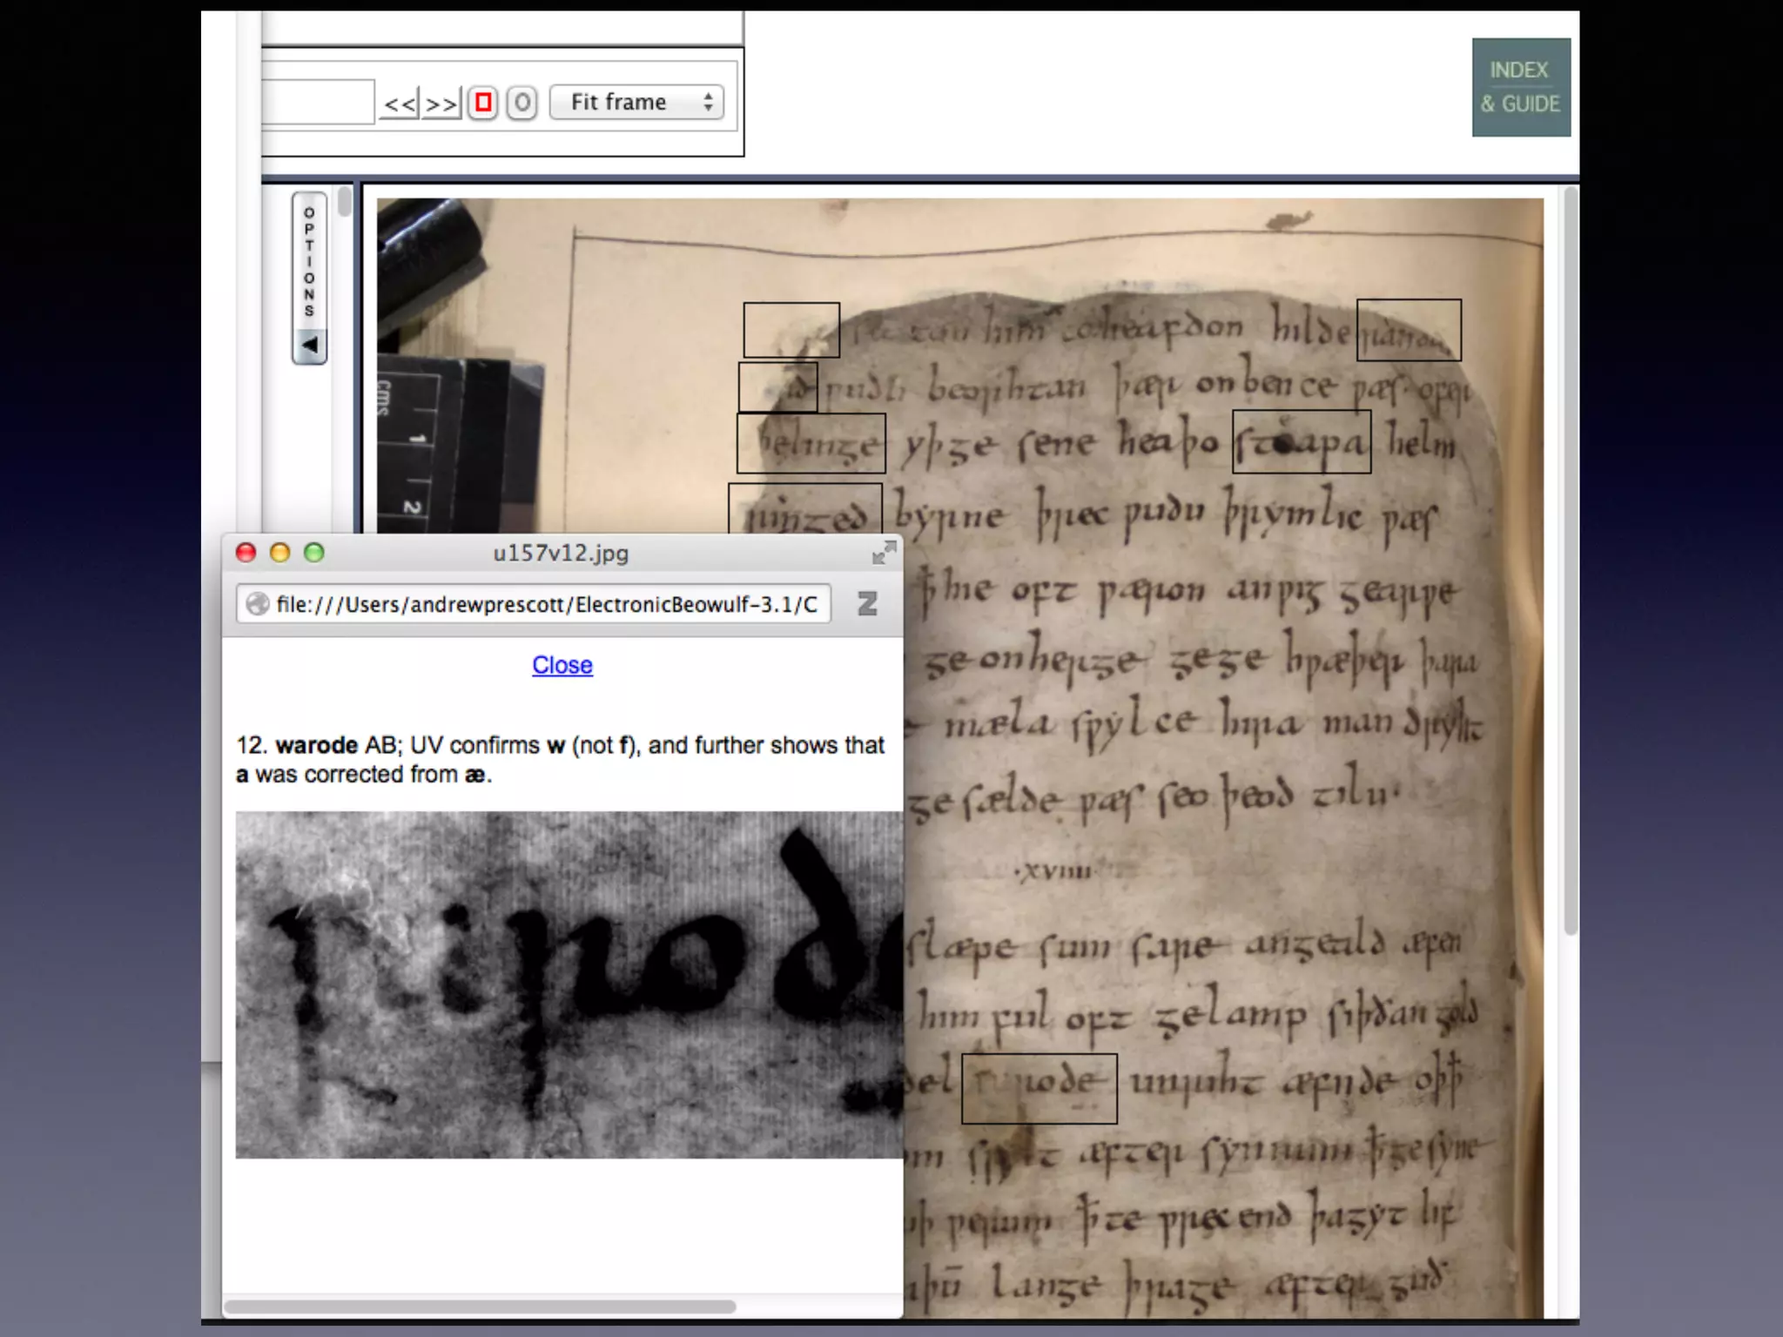The height and width of the screenshot is (1337, 1783).
Task: Select the highlighted 'warode' box on manuscript
Action: 1038,1088
